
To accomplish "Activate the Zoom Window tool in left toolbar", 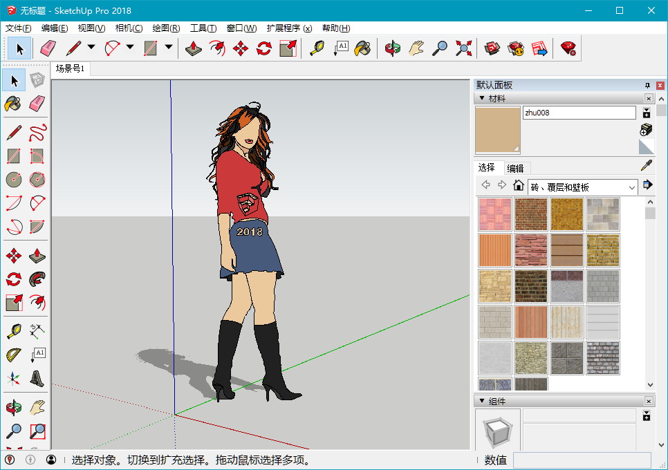I will tap(37, 431).
